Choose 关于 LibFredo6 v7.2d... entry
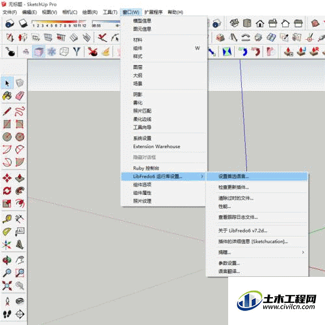 (x=257, y=231)
